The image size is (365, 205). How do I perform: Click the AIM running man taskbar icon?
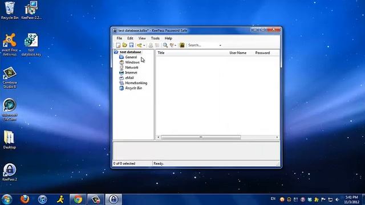(x=60, y=199)
